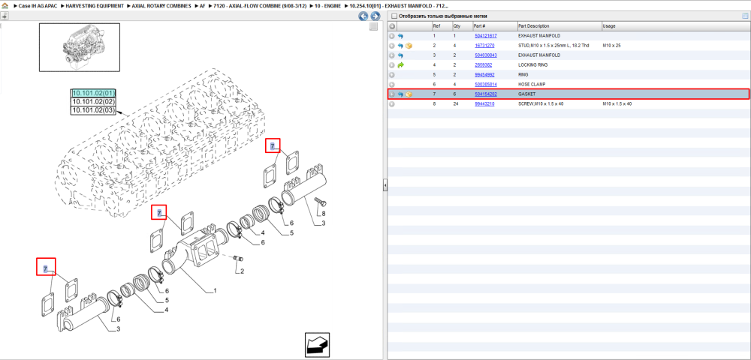The image size is (751, 360).
Task: Click the circle icon on the HOSE CLAMP row
Action: 392,85
